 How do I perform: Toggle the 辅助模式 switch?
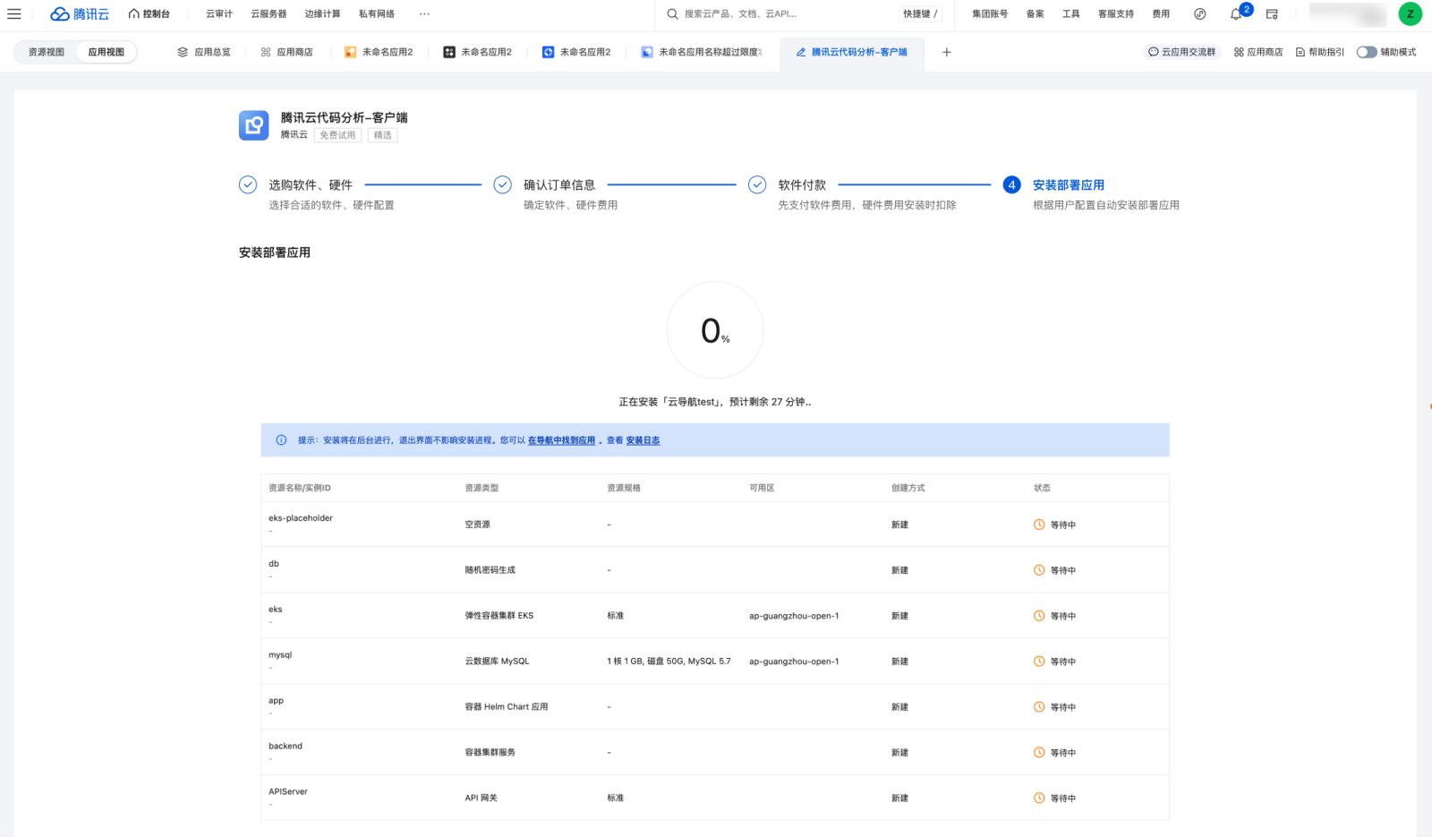tap(1367, 52)
